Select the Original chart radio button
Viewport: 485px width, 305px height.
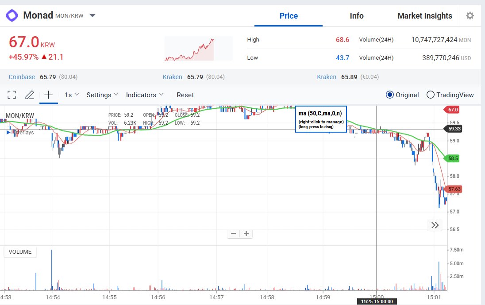[390, 95]
